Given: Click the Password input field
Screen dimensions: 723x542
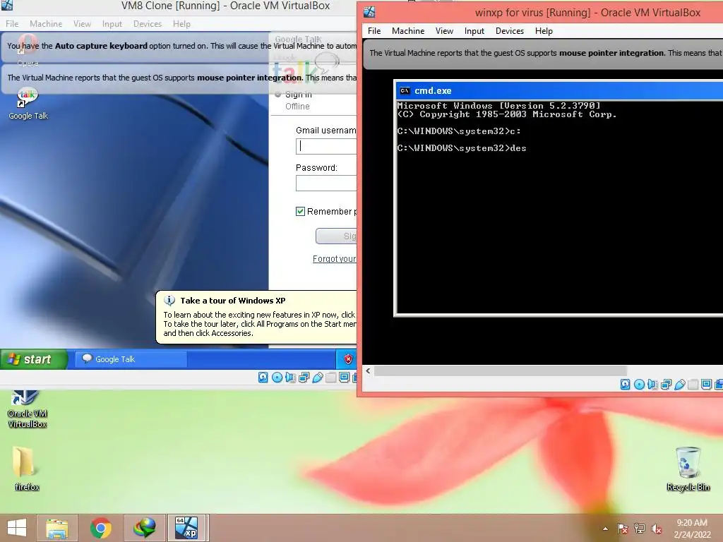Looking at the screenshot, I should [x=326, y=183].
